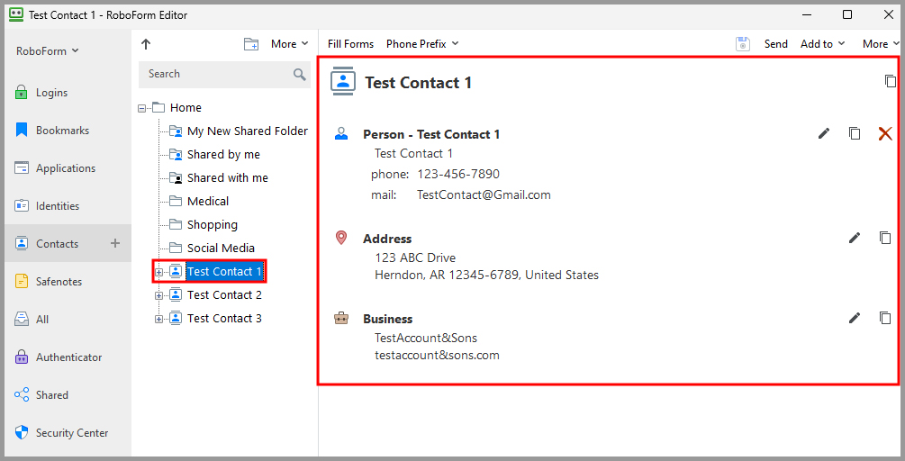Delete Person section red X

[x=885, y=134]
